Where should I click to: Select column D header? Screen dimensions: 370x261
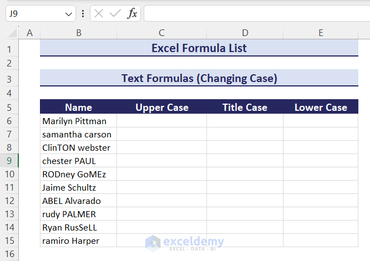tap(245, 33)
